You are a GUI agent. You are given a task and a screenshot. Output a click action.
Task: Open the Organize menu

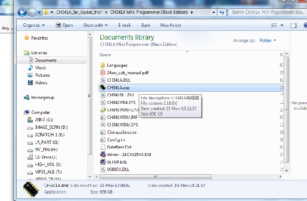34,25
